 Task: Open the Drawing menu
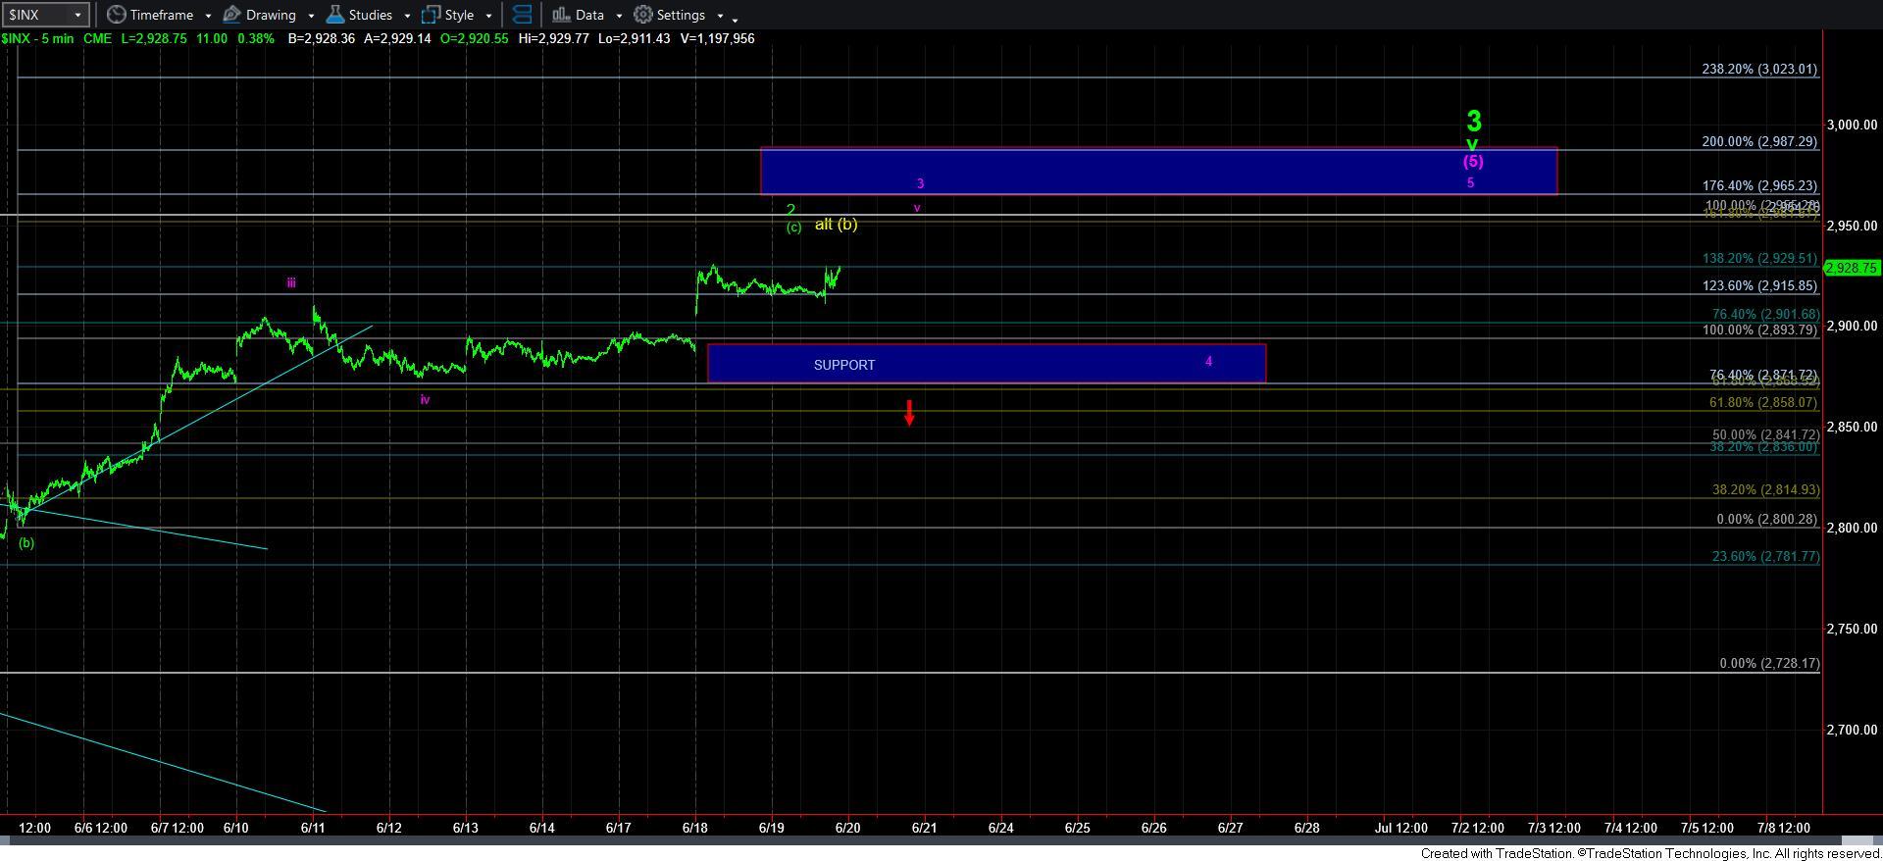(x=269, y=15)
